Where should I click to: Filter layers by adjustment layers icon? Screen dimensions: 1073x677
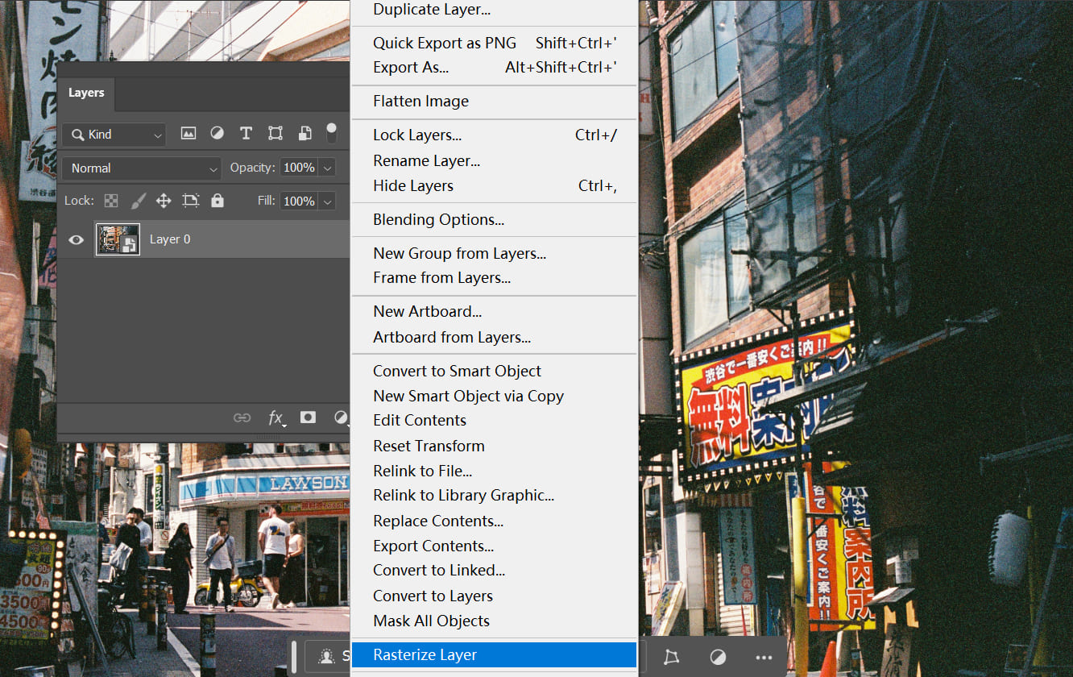[217, 134]
